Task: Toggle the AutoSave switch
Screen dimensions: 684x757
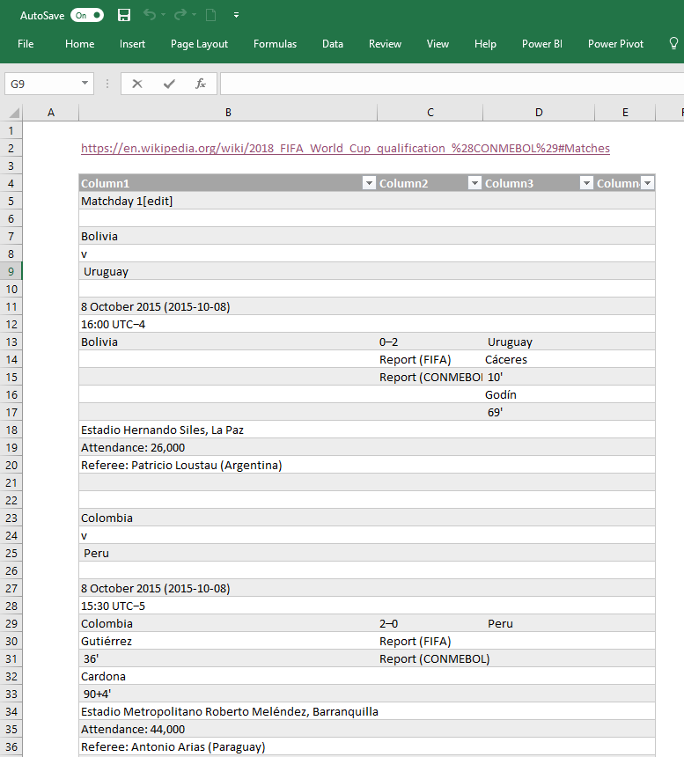Action: [x=87, y=16]
